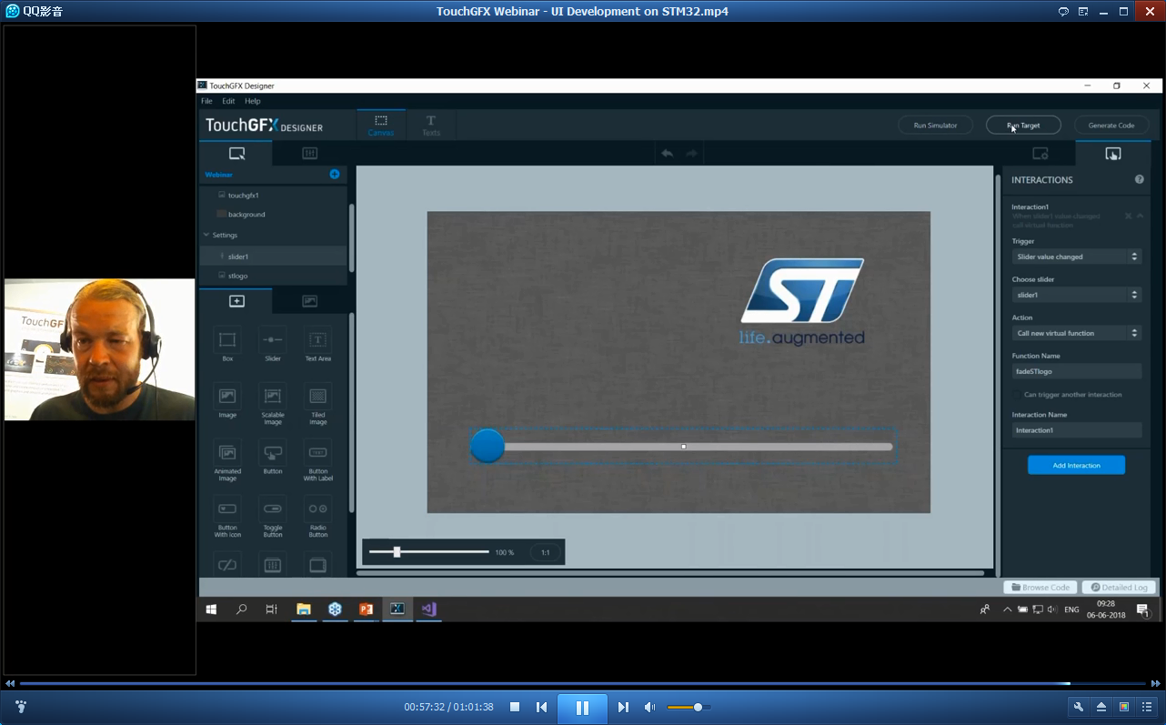Image resolution: width=1166 pixels, height=725 pixels.
Task: Pick the Slider widget
Action: 273,345
